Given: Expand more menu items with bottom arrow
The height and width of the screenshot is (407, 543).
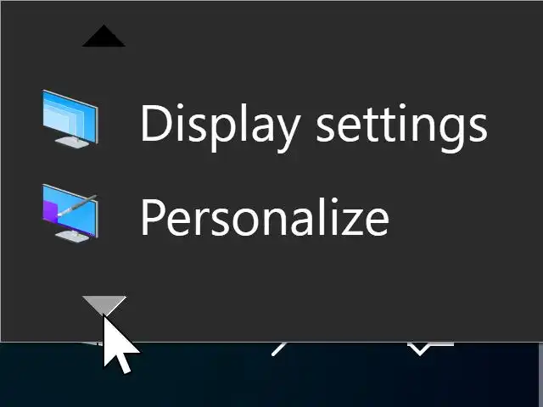Looking at the screenshot, I should pyautogui.click(x=104, y=305).
